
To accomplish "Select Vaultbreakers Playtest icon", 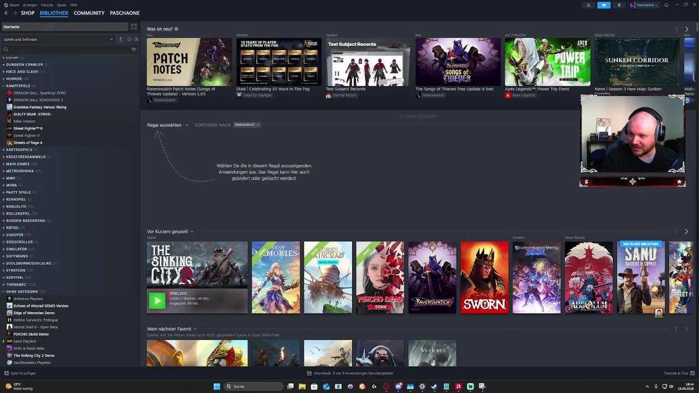I will click(9, 362).
